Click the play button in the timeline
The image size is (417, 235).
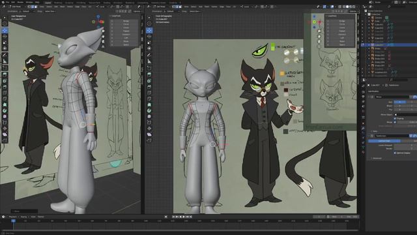(x=184, y=217)
